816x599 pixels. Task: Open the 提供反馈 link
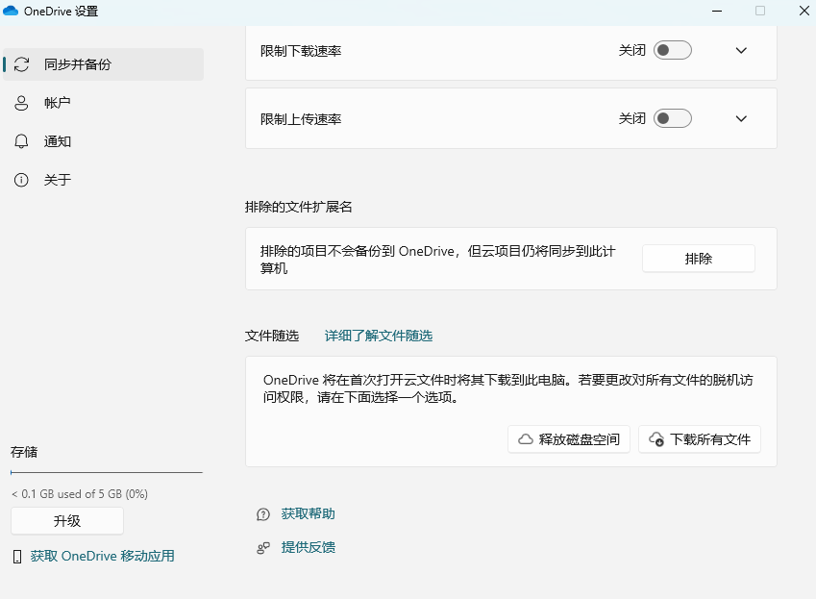(x=309, y=547)
